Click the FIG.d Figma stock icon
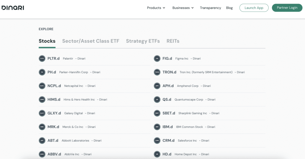Image resolution: width=305 pixels, height=159 pixels. coord(157,58)
